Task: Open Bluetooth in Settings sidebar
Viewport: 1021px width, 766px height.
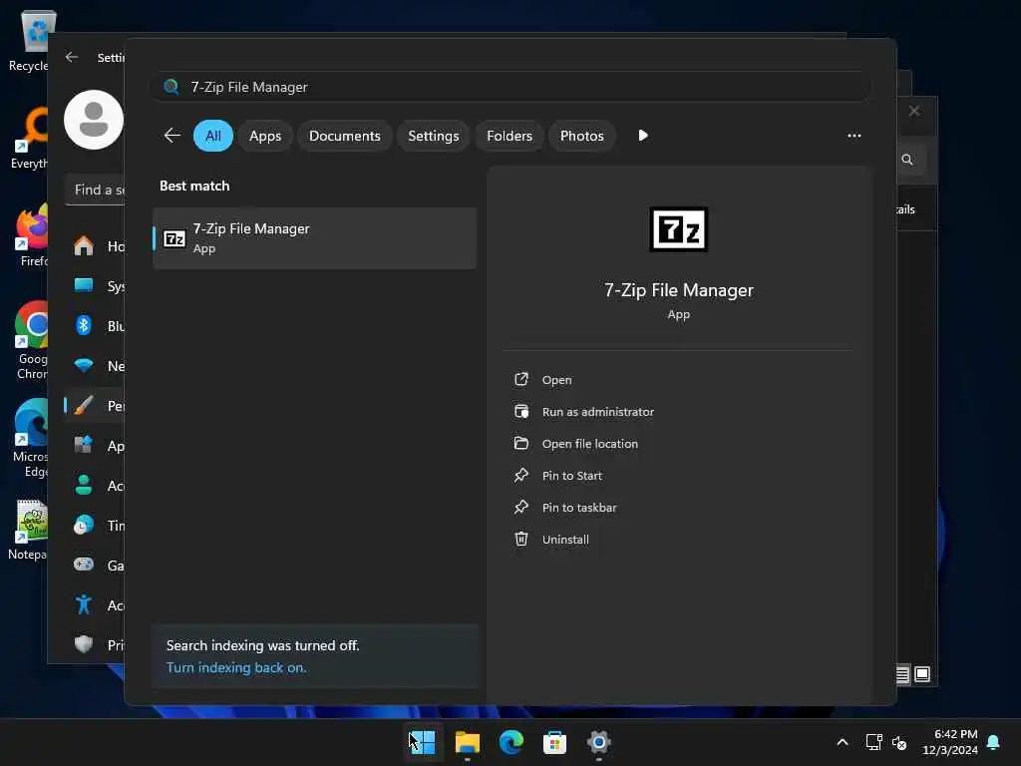Action: [x=95, y=326]
